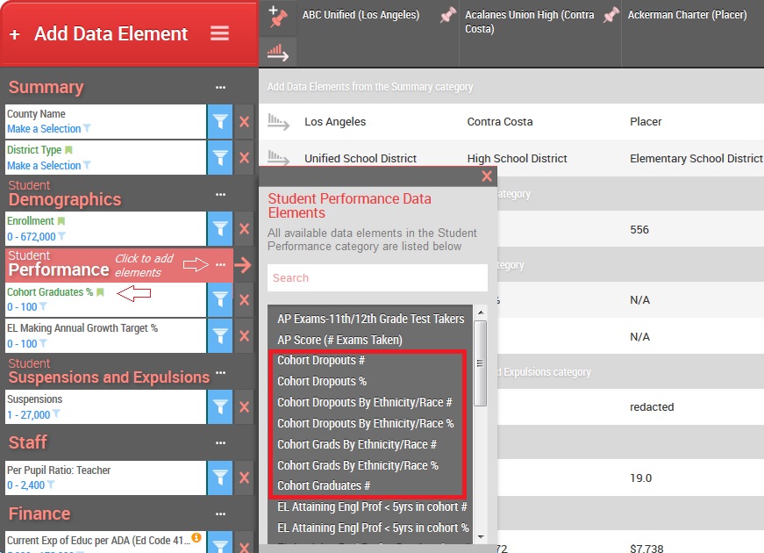Open filter for County Name row
764x553 pixels.
(x=220, y=121)
